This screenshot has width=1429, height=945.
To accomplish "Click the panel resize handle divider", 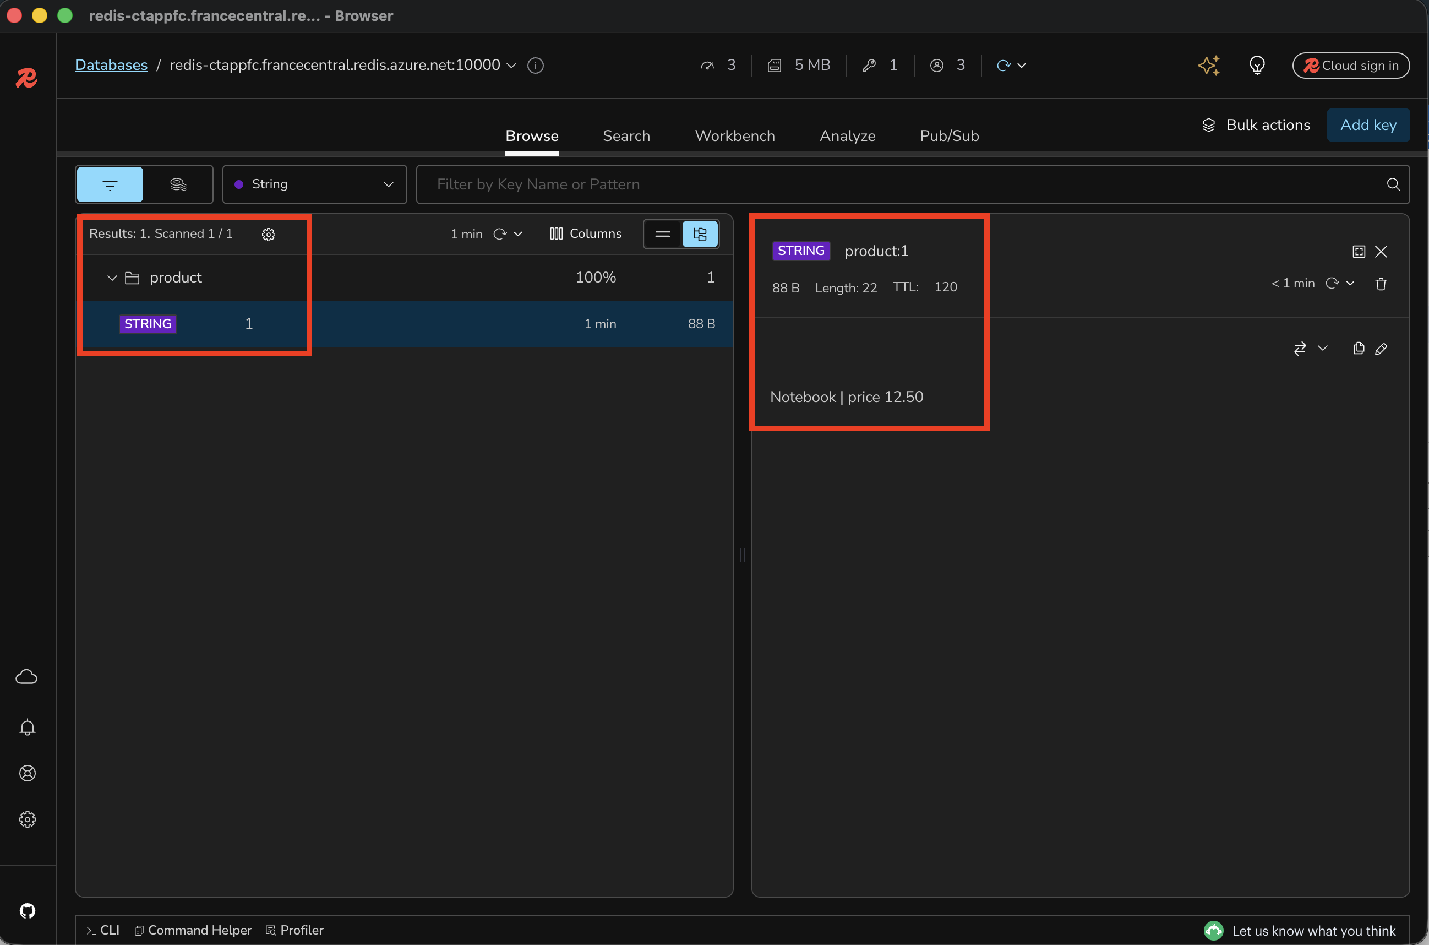I will tap(742, 555).
